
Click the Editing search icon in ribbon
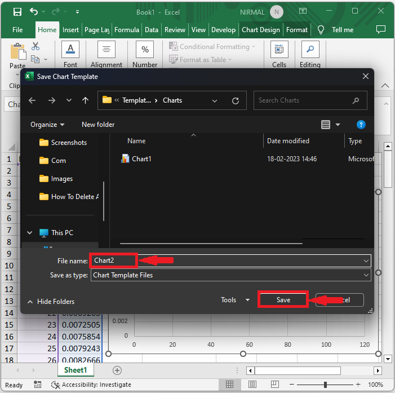pos(310,50)
